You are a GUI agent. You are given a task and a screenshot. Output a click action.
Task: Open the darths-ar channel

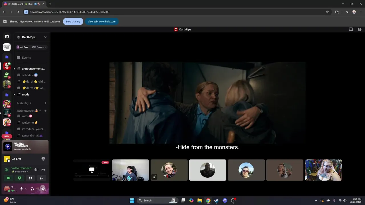(x=31, y=88)
